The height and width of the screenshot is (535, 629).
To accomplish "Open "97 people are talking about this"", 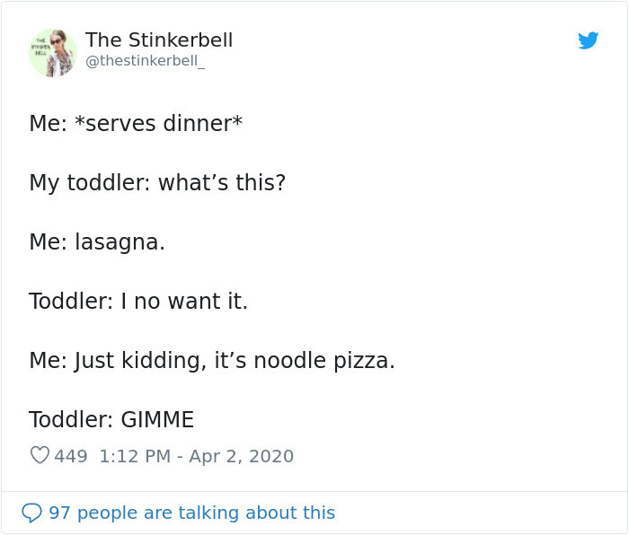I will click(x=191, y=513).
